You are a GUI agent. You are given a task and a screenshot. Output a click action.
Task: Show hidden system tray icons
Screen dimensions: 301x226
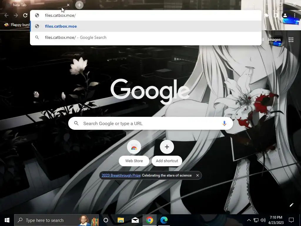249,220
